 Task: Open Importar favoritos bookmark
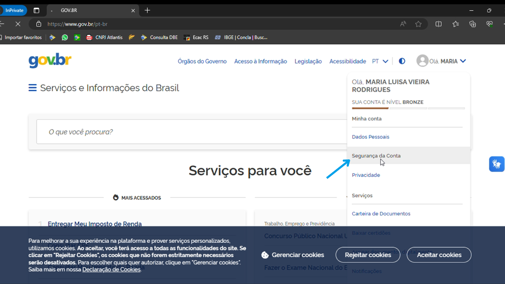coord(21,37)
